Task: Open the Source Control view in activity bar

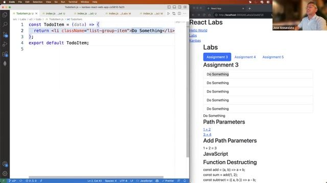Action: (x=5, y=35)
